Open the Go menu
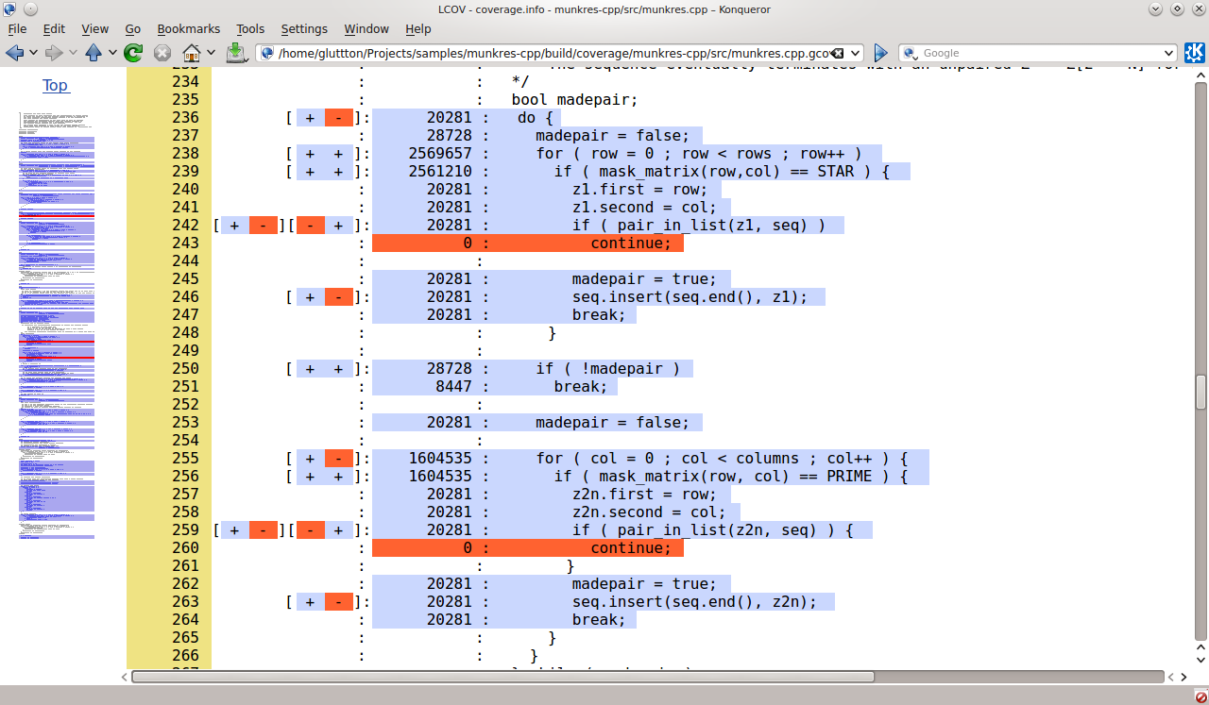Screen dimensions: 1209x705 (x=132, y=29)
